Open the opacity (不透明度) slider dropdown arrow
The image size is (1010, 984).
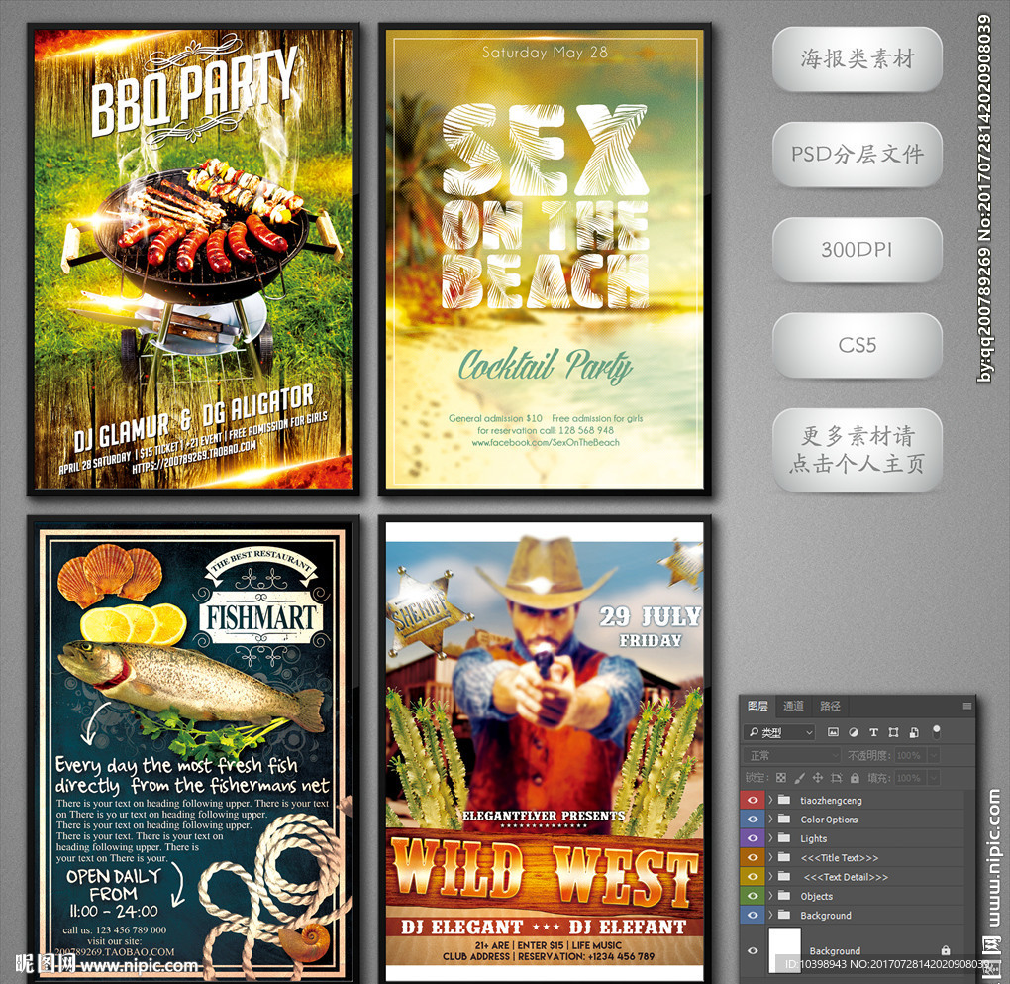tap(933, 755)
